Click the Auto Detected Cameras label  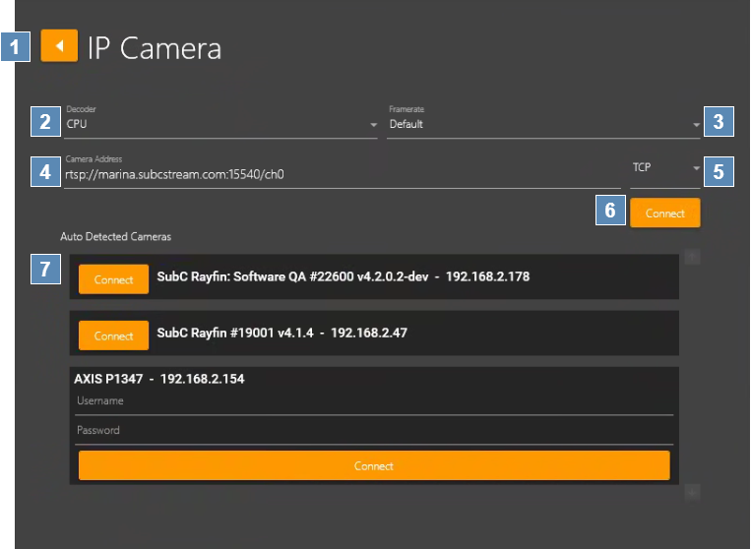coord(115,237)
